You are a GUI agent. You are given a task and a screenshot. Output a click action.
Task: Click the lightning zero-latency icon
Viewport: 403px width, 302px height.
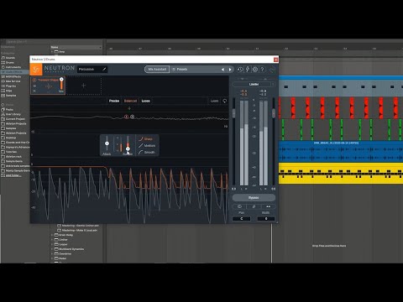pyautogui.click(x=248, y=70)
